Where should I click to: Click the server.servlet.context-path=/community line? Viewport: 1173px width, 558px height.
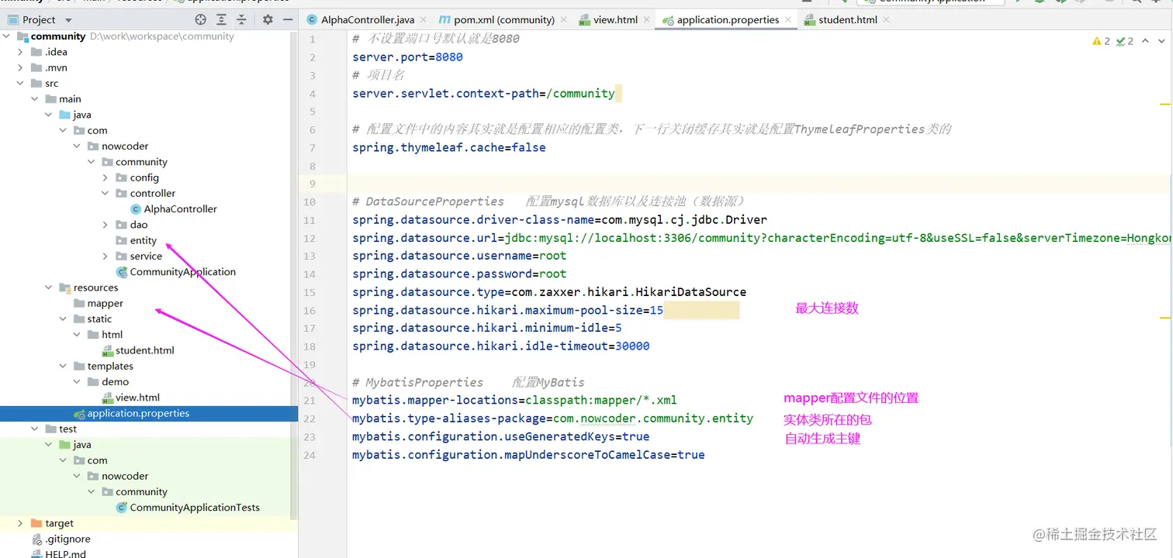[x=483, y=93]
